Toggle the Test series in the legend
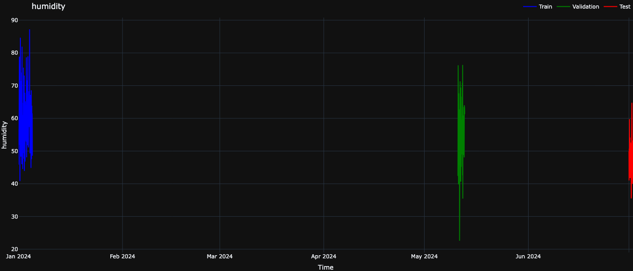Screen dimensions: 633x271 (617, 7)
